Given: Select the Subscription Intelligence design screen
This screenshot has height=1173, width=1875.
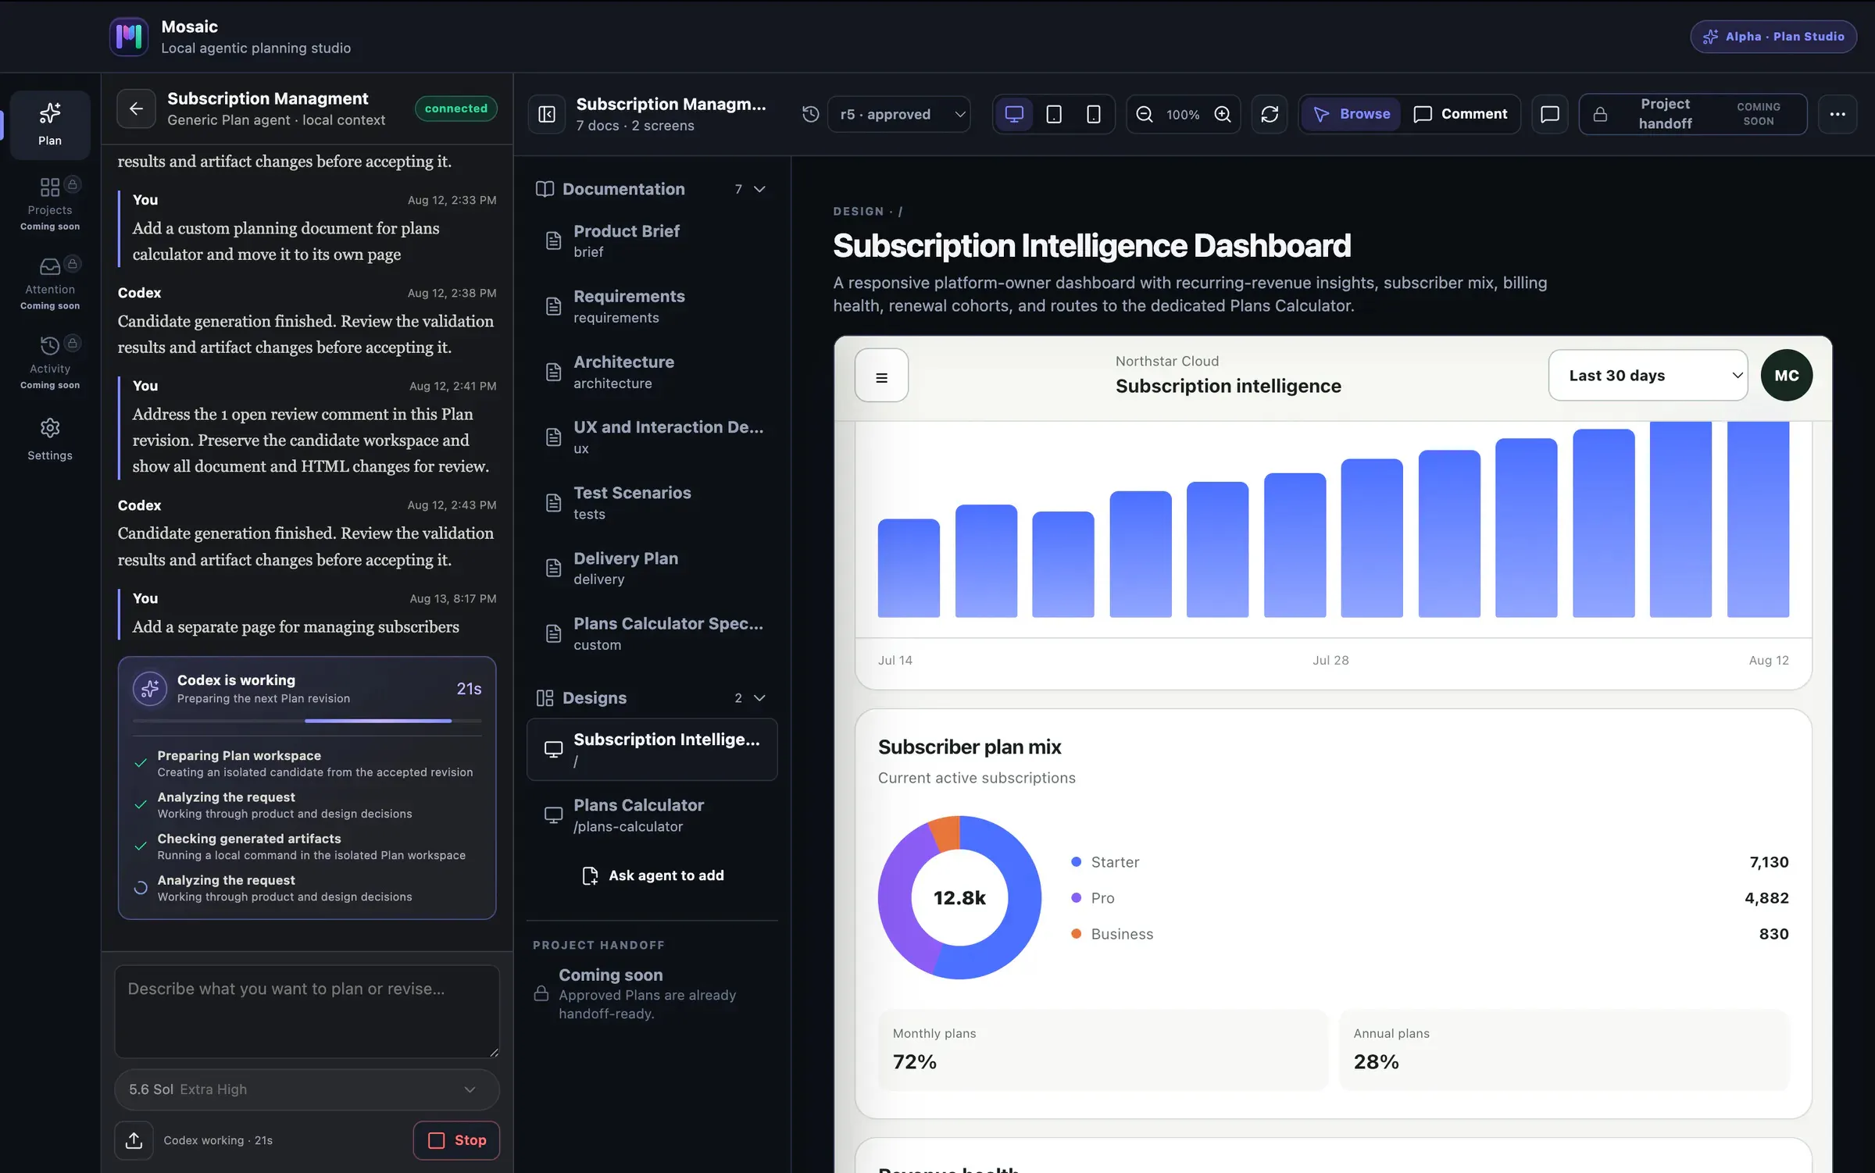Looking at the screenshot, I should point(652,749).
